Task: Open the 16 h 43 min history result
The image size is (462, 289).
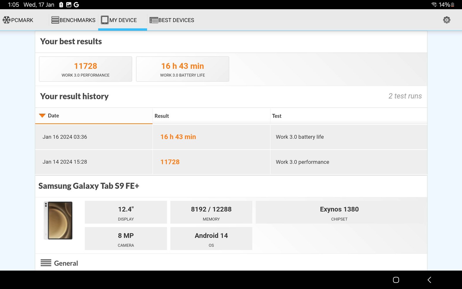Action: (x=178, y=137)
